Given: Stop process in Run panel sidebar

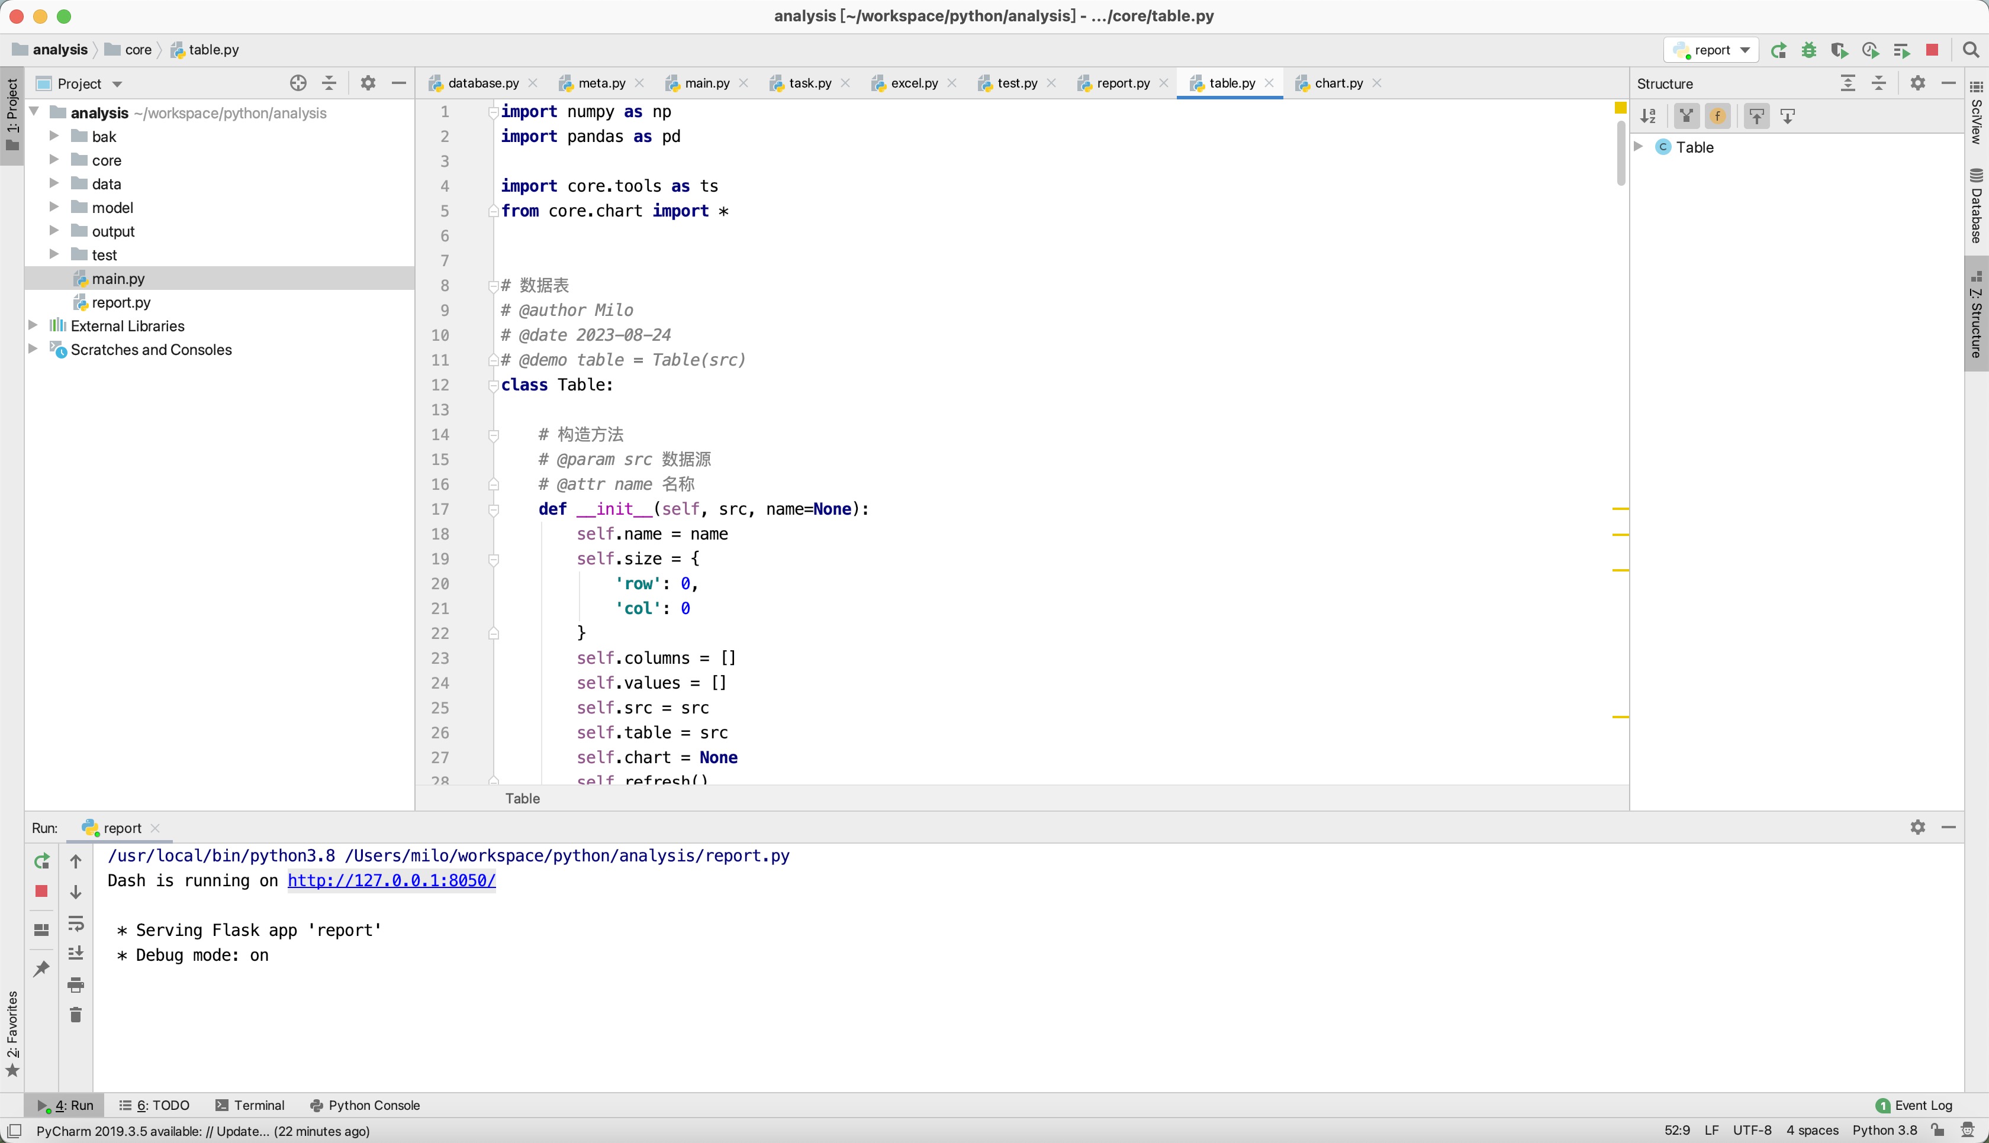Looking at the screenshot, I should pos(41,891).
